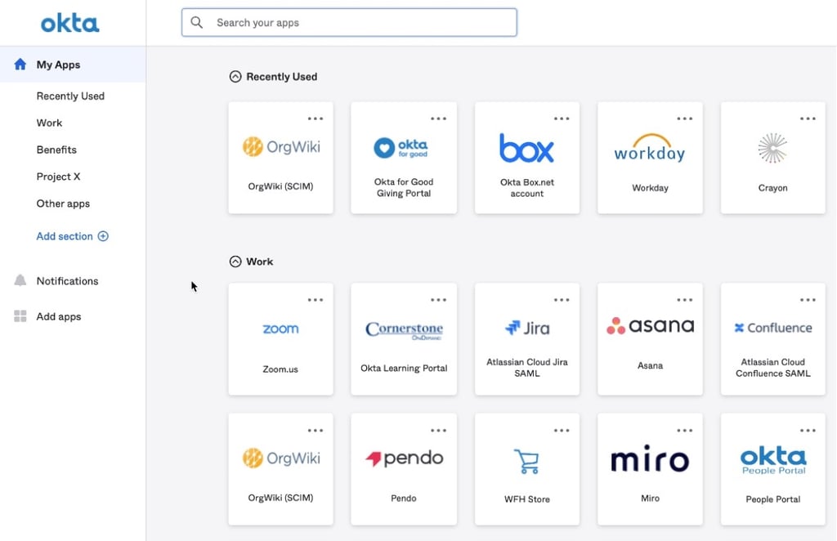Collapse the Recently Used section
837x541 pixels.
tap(235, 76)
